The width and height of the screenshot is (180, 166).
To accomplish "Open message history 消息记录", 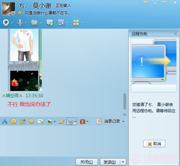I will pos(112,121).
